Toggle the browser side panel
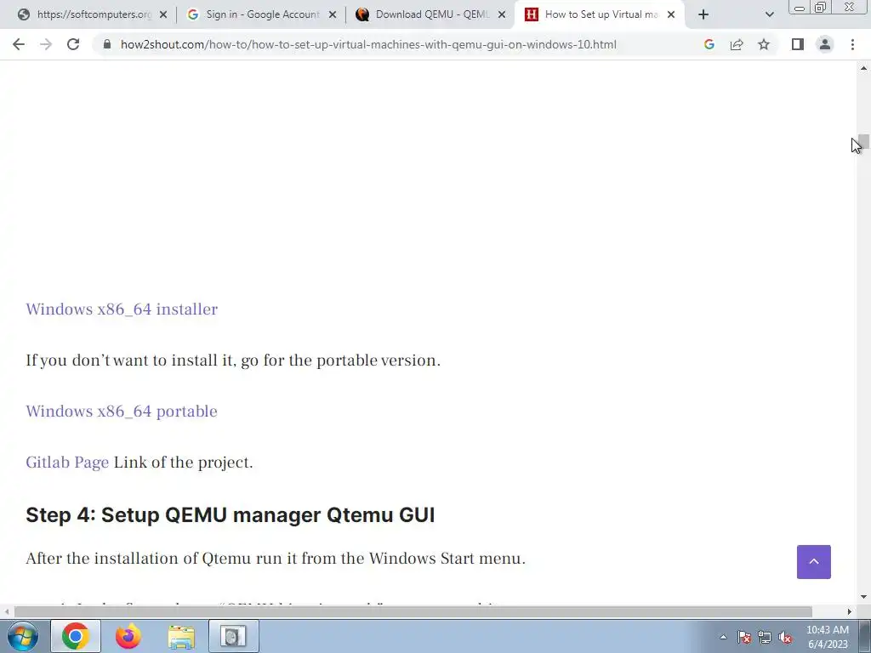This screenshot has width=871, height=653. coord(798,44)
